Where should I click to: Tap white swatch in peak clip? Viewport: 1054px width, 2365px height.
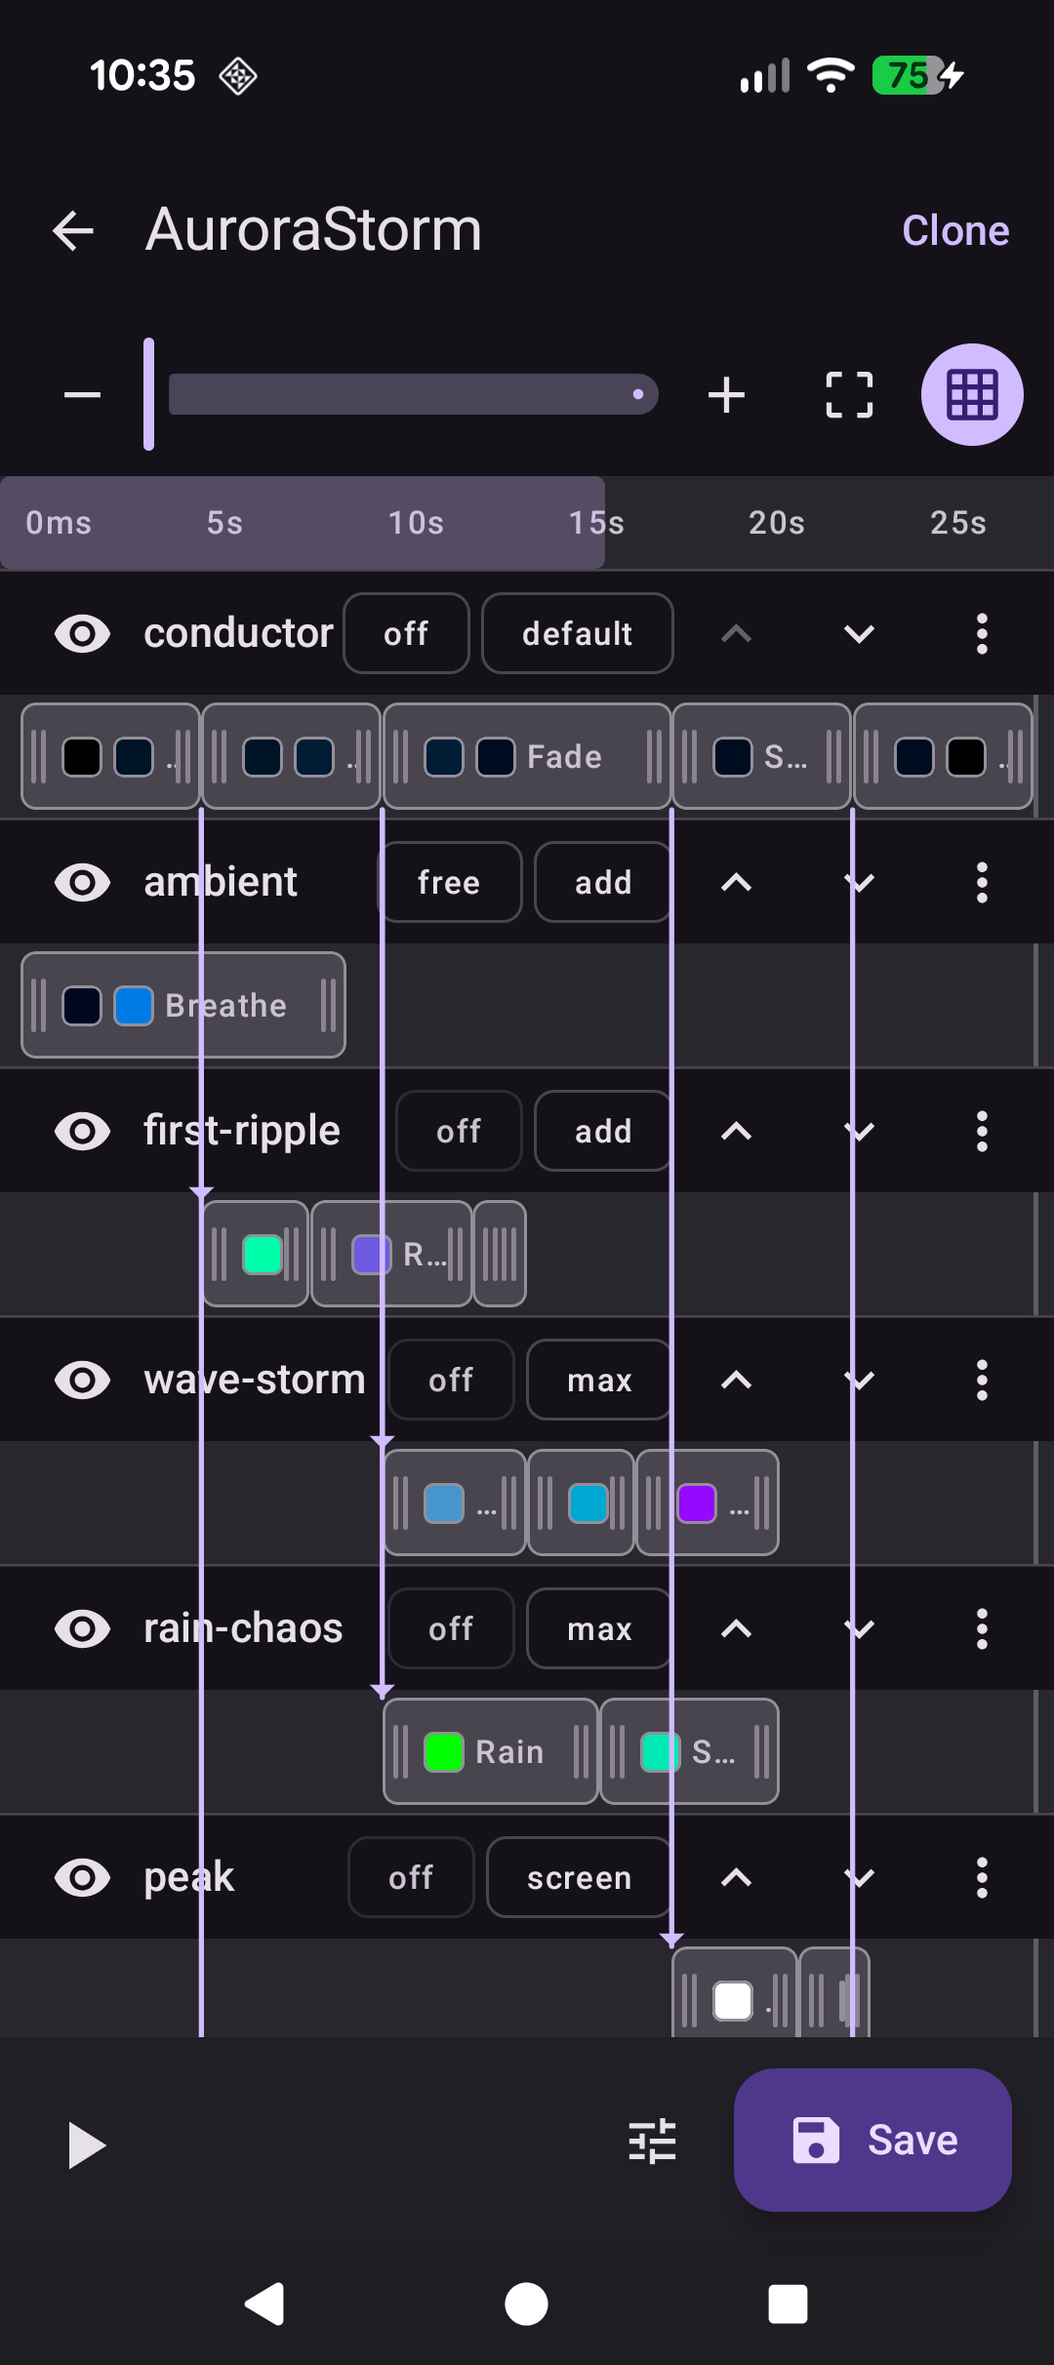(733, 2001)
